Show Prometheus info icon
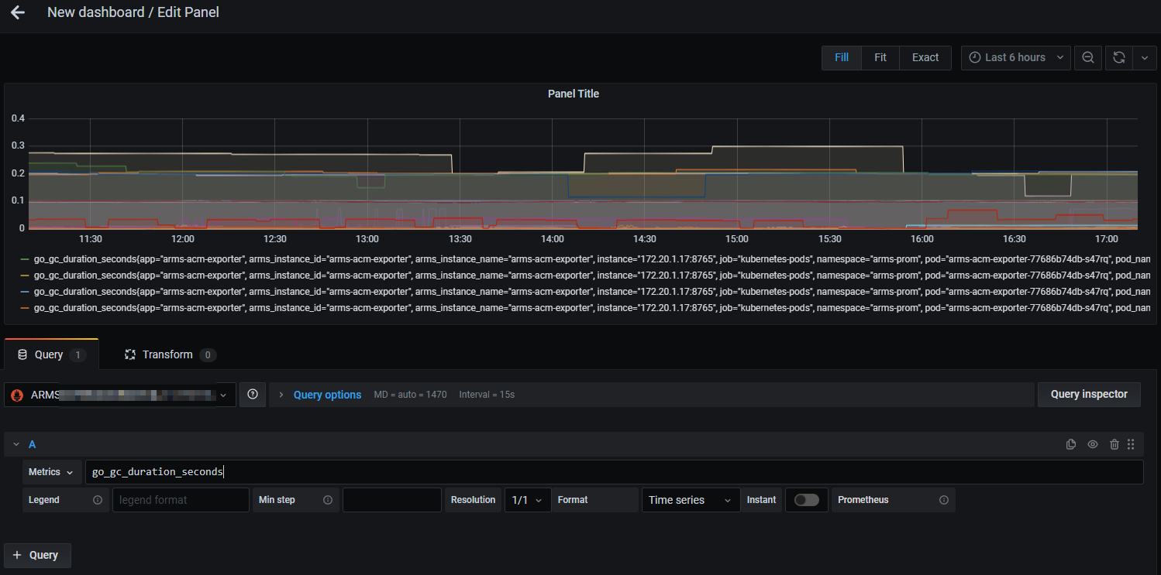Screen dimensions: 1161x575 tap(943, 500)
